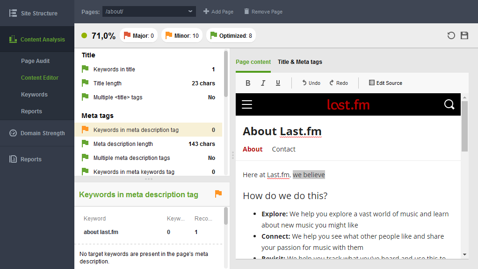Click the Reco... column header
The image size is (478, 269).
203,219
